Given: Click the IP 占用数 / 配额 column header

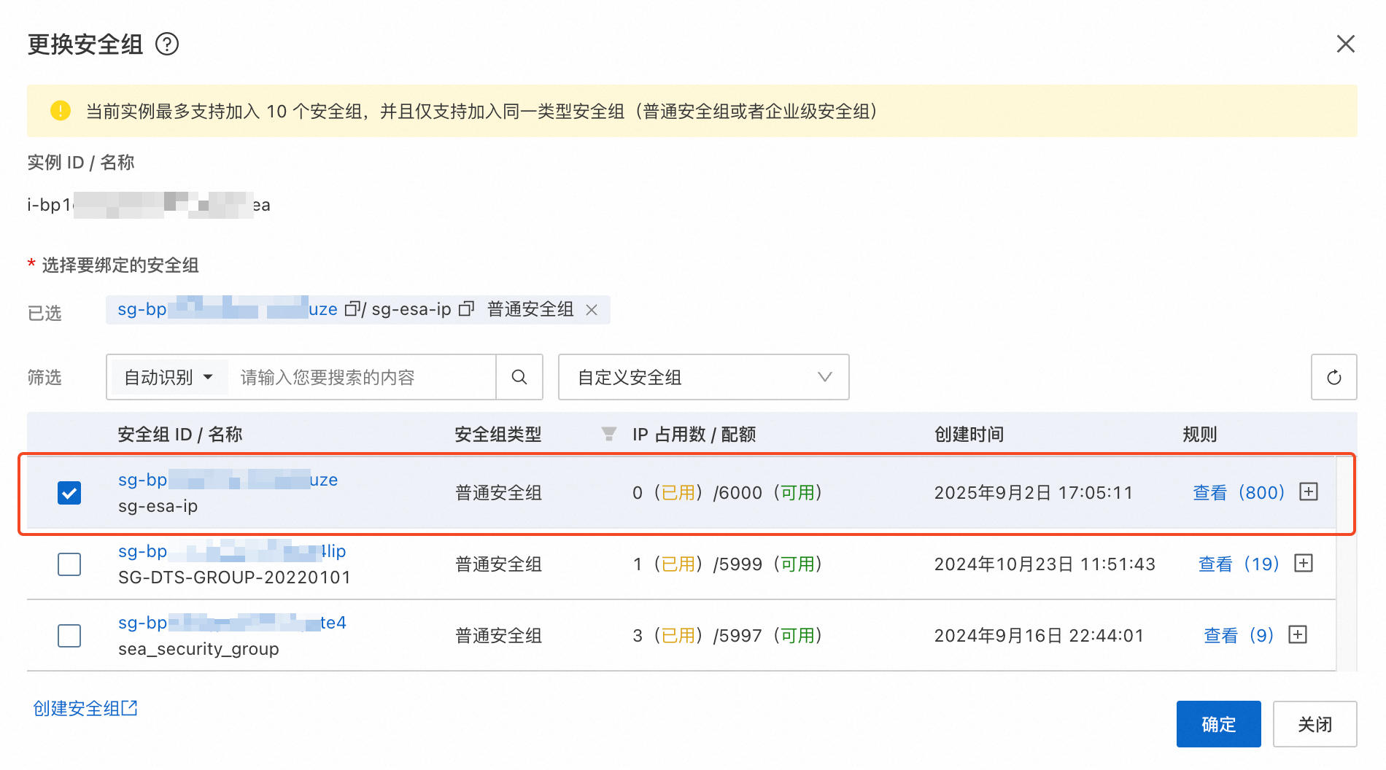Looking at the screenshot, I should pyautogui.click(x=694, y=435).
